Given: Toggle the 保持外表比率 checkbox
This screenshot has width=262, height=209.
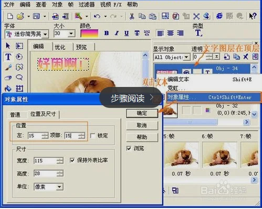Looking at the screenshot, I should [72, 160].
